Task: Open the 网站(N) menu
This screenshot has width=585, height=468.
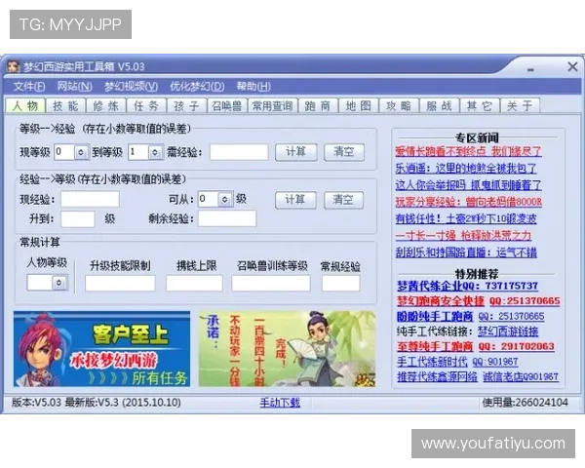Action: tap(75, 86)
